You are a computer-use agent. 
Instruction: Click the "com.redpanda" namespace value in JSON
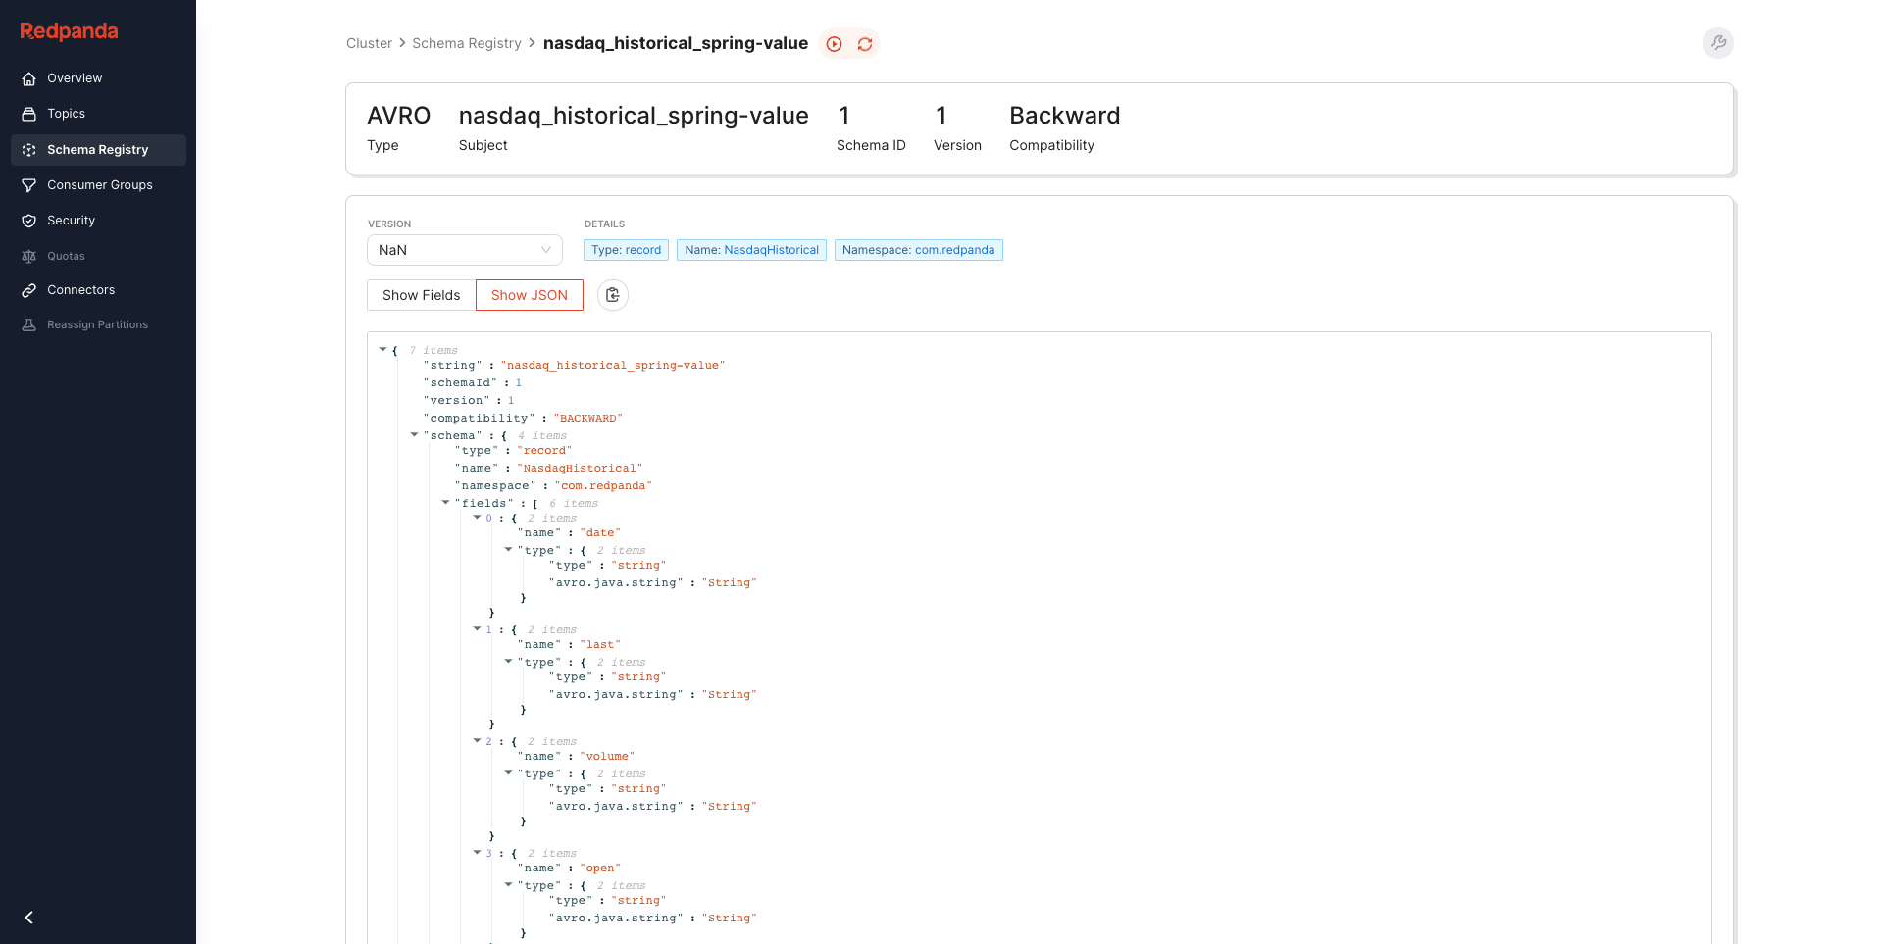point(603,486)
